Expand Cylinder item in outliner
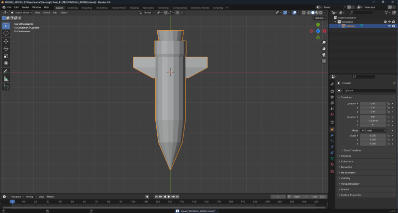This screenshot has height=213, width=398. point(339,26)
